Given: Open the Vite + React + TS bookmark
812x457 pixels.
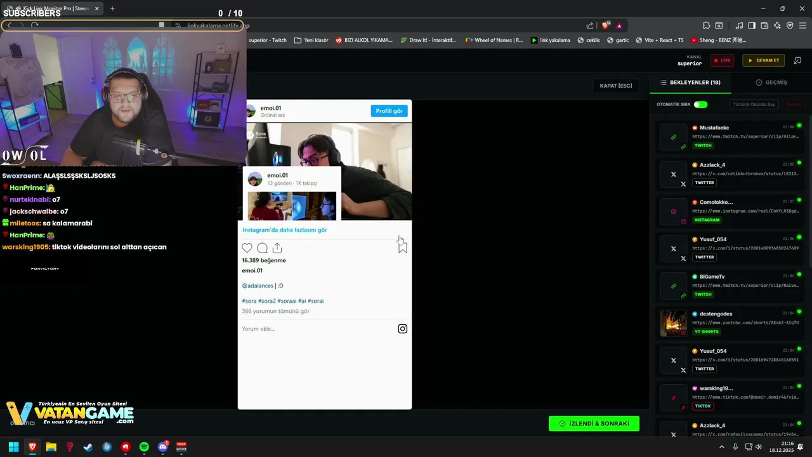Looking at the screenshot, I should coord(659,40).
